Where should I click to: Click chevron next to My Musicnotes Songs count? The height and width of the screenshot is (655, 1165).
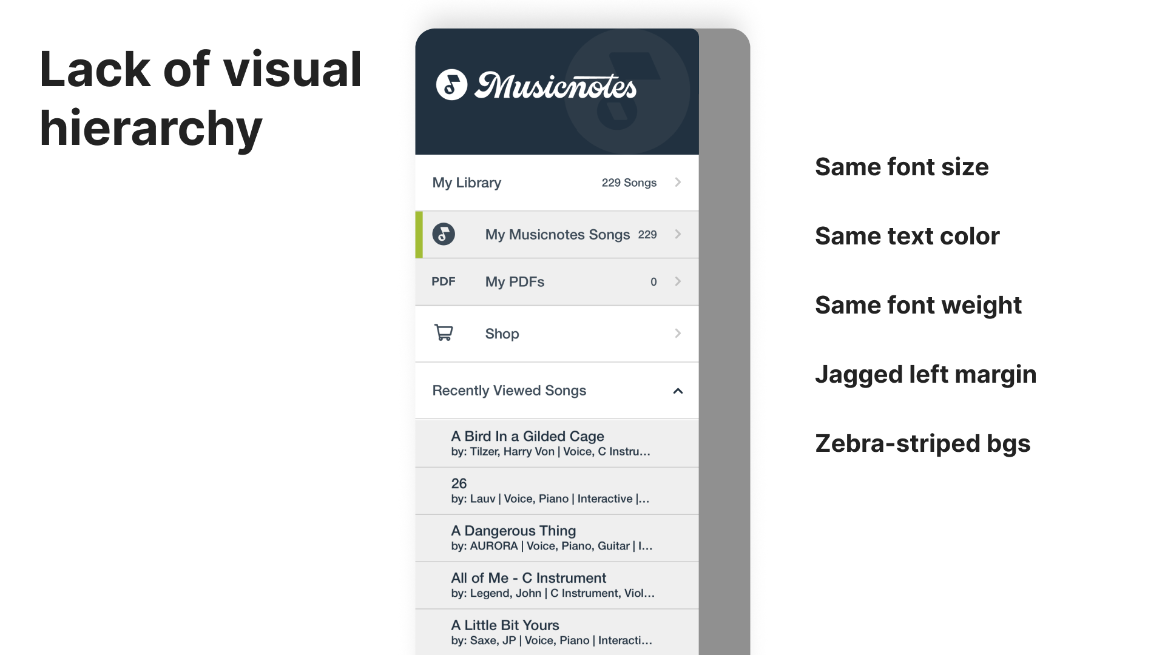pos(678,234)
